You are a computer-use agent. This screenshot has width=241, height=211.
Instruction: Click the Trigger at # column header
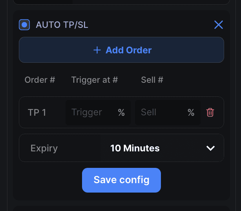click(95, 80)
